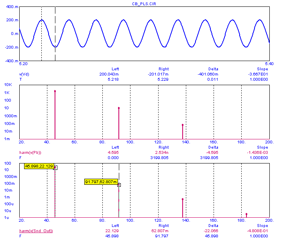281x241 pixels.
Task: Select the v(Vd) waveform label
Action: [24, 74]
